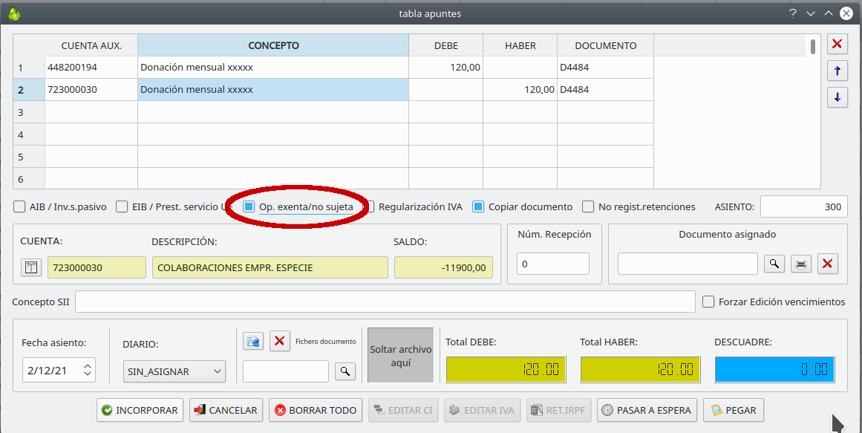Screen dimensions: 862x433
Task: Adjust Fecha asiento date spinner arrows
Action: click(x=88, y=371)
